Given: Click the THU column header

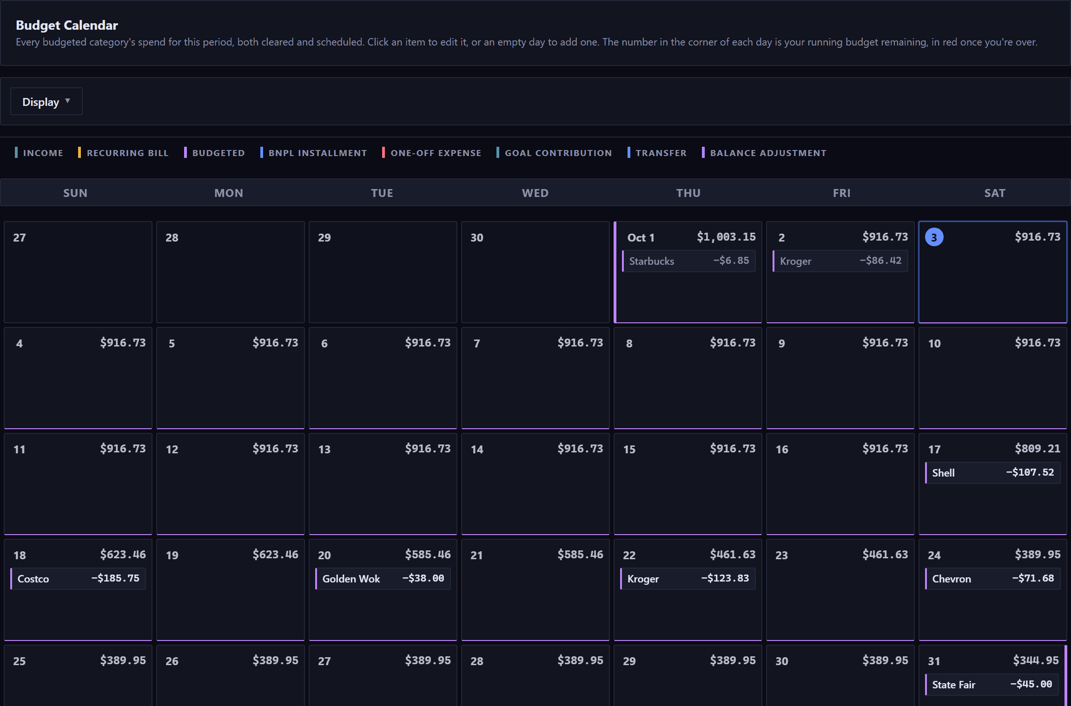Looking at the screenshot, I should [688, 193].
